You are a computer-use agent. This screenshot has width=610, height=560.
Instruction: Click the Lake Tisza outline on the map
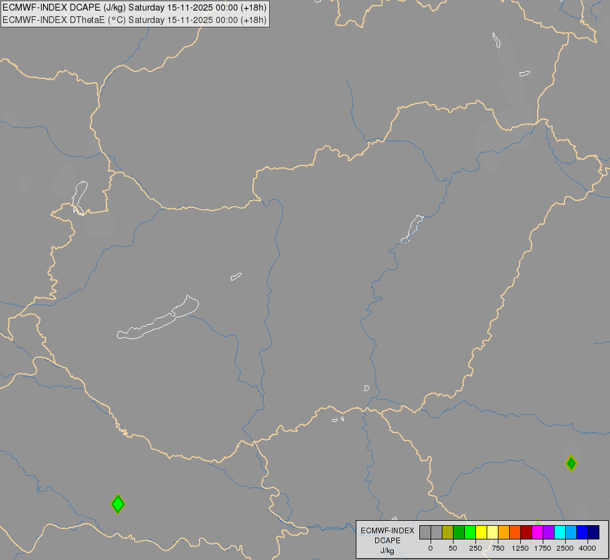point(412,229)
